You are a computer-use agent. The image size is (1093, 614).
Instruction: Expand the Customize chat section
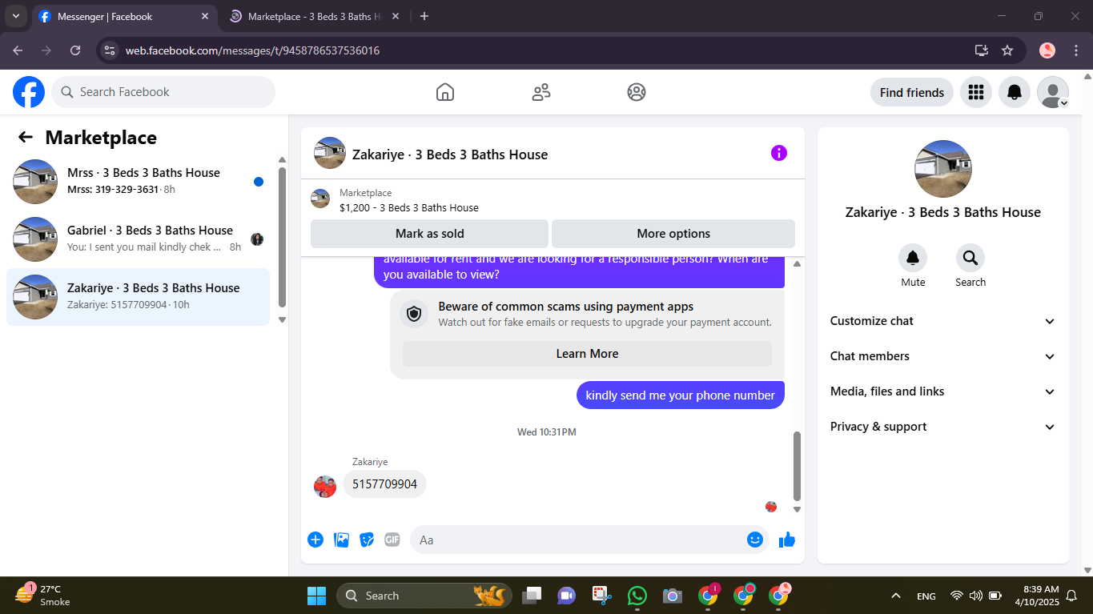[x=942, y=321]
